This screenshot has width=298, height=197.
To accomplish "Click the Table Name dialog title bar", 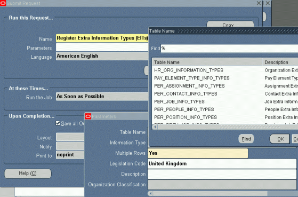I will (223, 31).
